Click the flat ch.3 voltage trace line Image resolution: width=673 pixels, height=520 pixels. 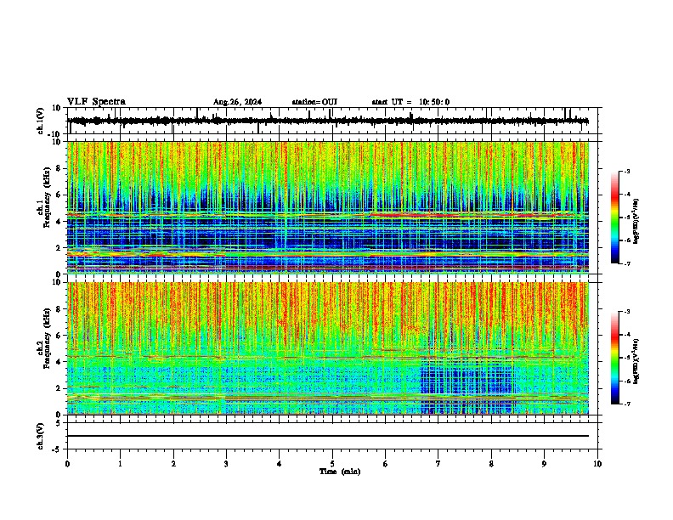pos(328,436)
